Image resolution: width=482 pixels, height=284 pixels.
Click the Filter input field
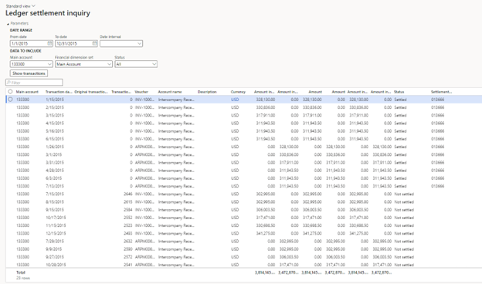pyautogui.click(x=34, y=83)
